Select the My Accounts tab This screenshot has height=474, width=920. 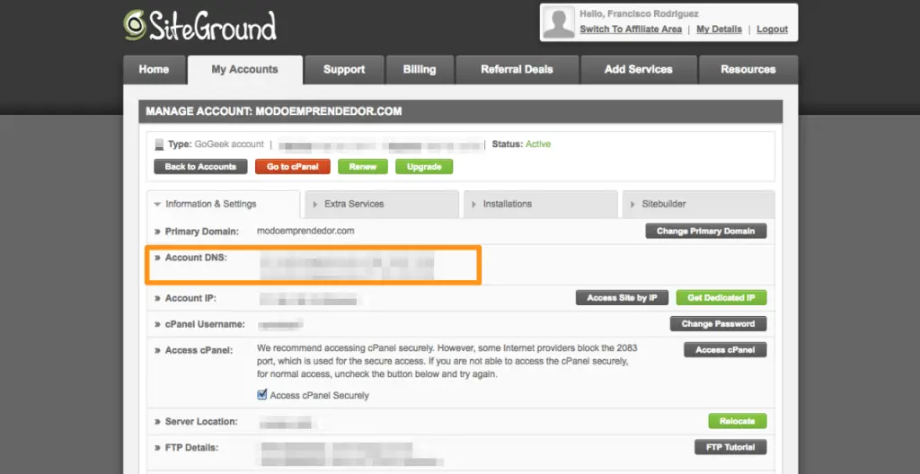click(244, 70)
